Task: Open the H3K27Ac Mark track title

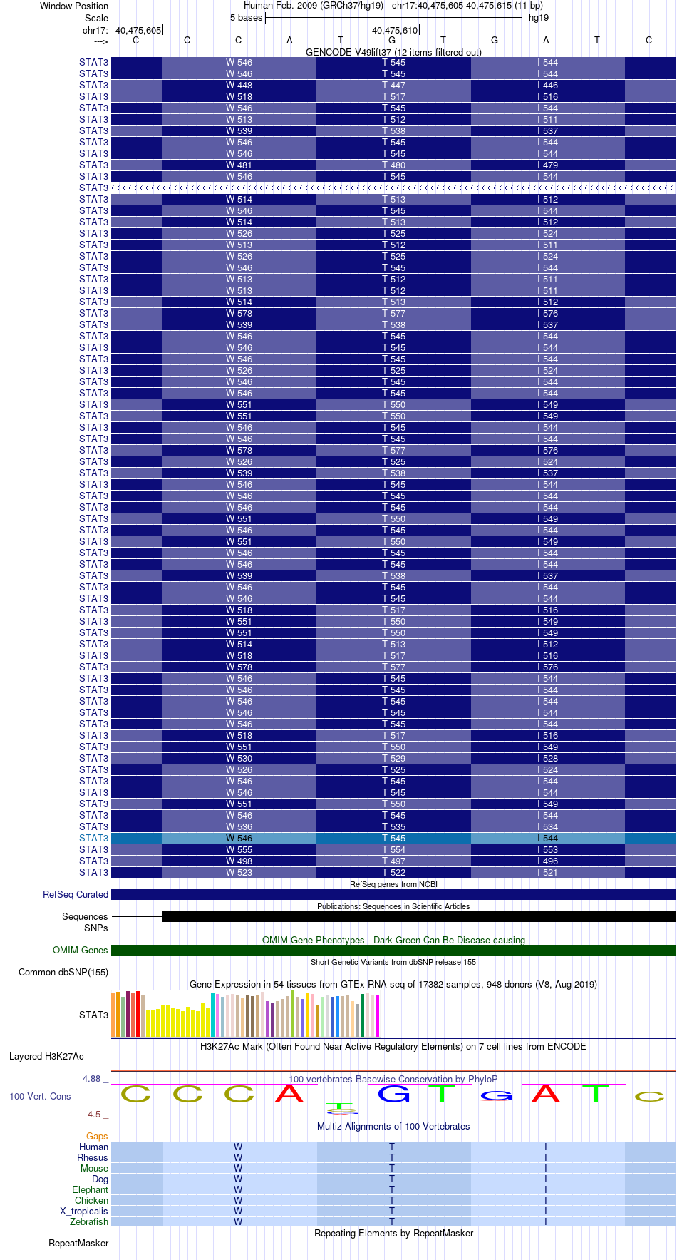Action: [393, 1046]
